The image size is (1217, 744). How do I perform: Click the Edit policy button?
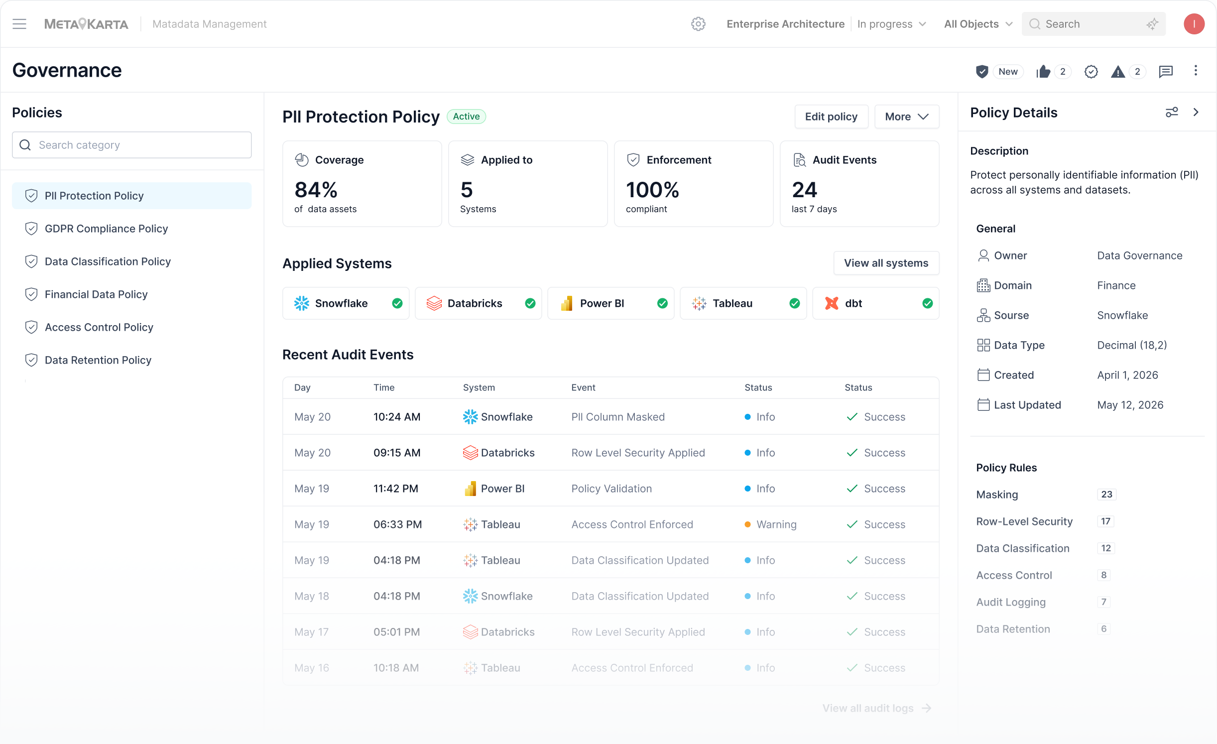[x=831, y=117]
